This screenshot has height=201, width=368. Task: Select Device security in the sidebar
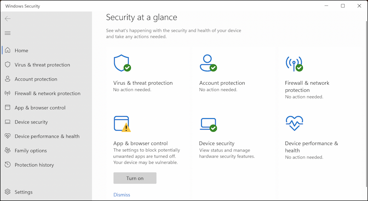pos(31,122)
